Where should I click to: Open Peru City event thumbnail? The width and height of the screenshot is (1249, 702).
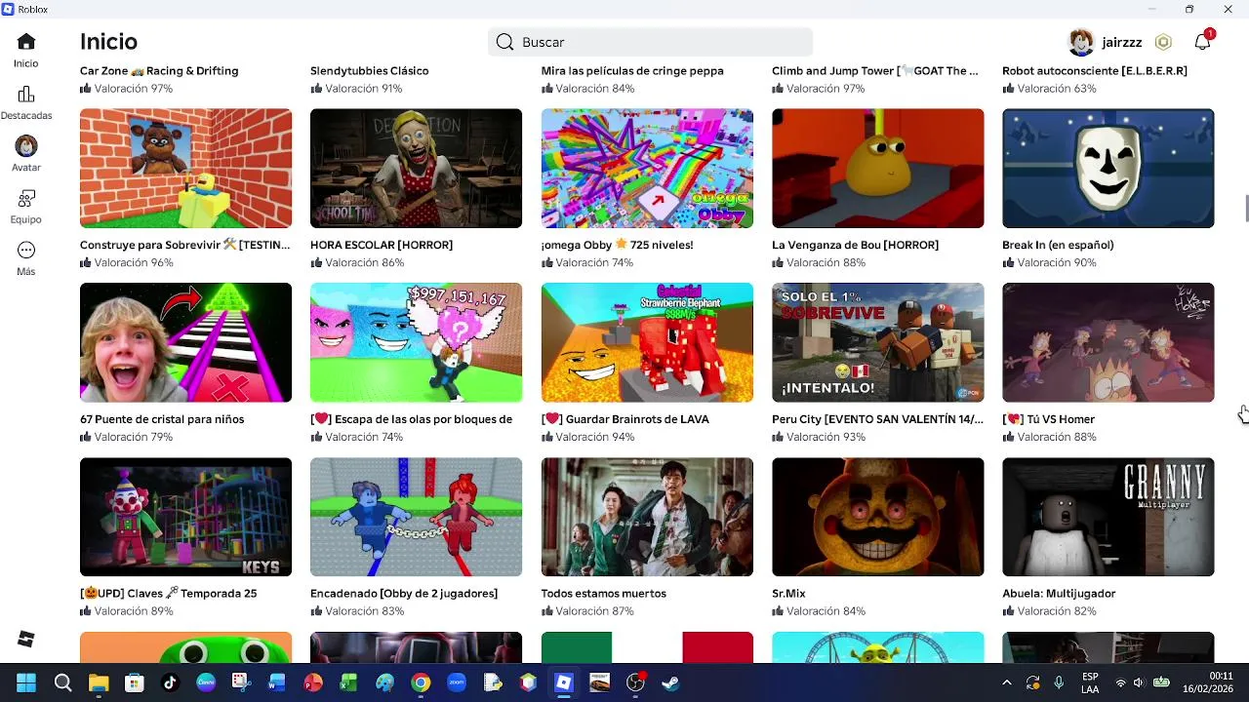coord(877,342)
